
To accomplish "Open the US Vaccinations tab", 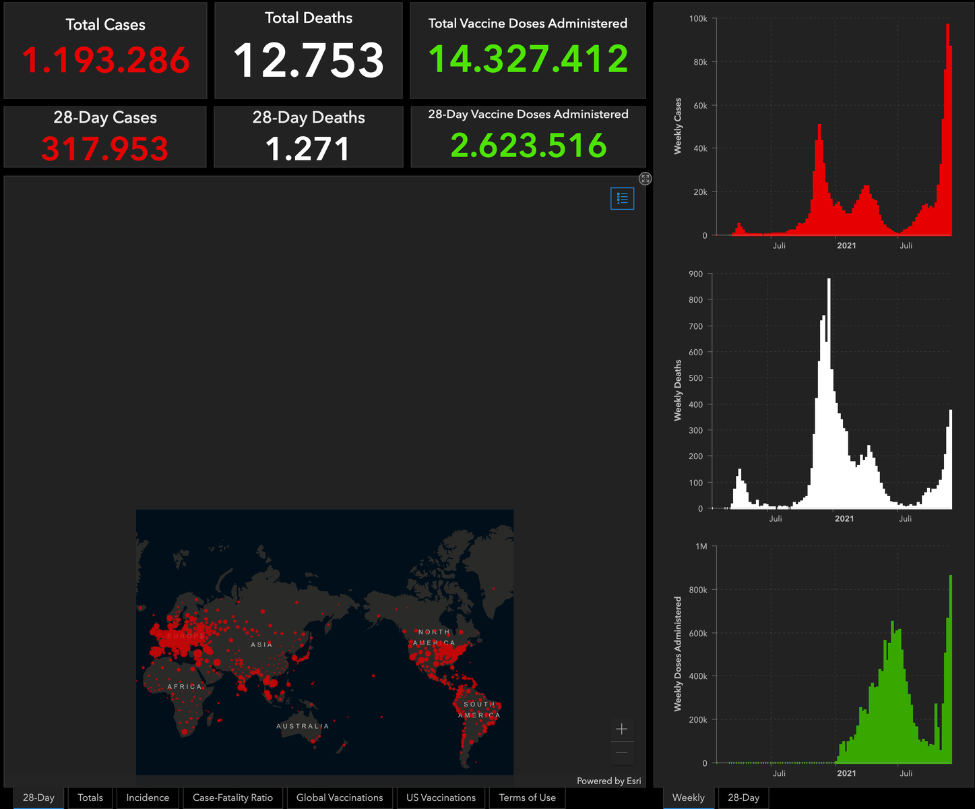I will pyautogui.click(x=441, y=798).
